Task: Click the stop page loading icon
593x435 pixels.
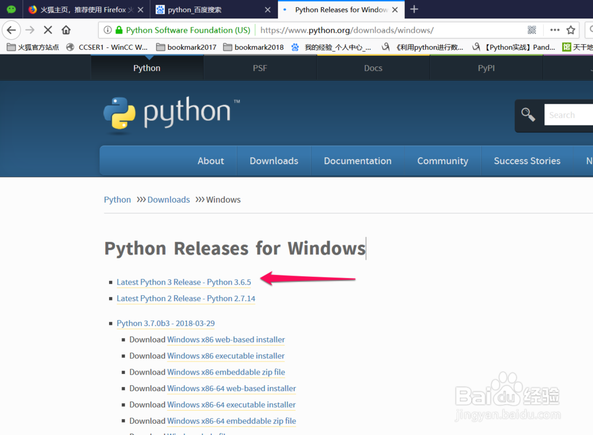Action: click(47, 30)
